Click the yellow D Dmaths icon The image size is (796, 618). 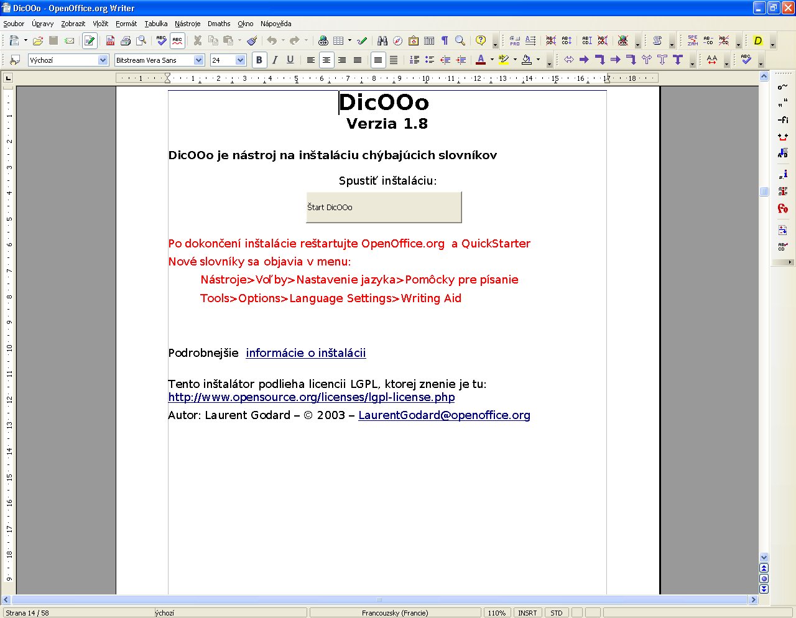point(757,40)
